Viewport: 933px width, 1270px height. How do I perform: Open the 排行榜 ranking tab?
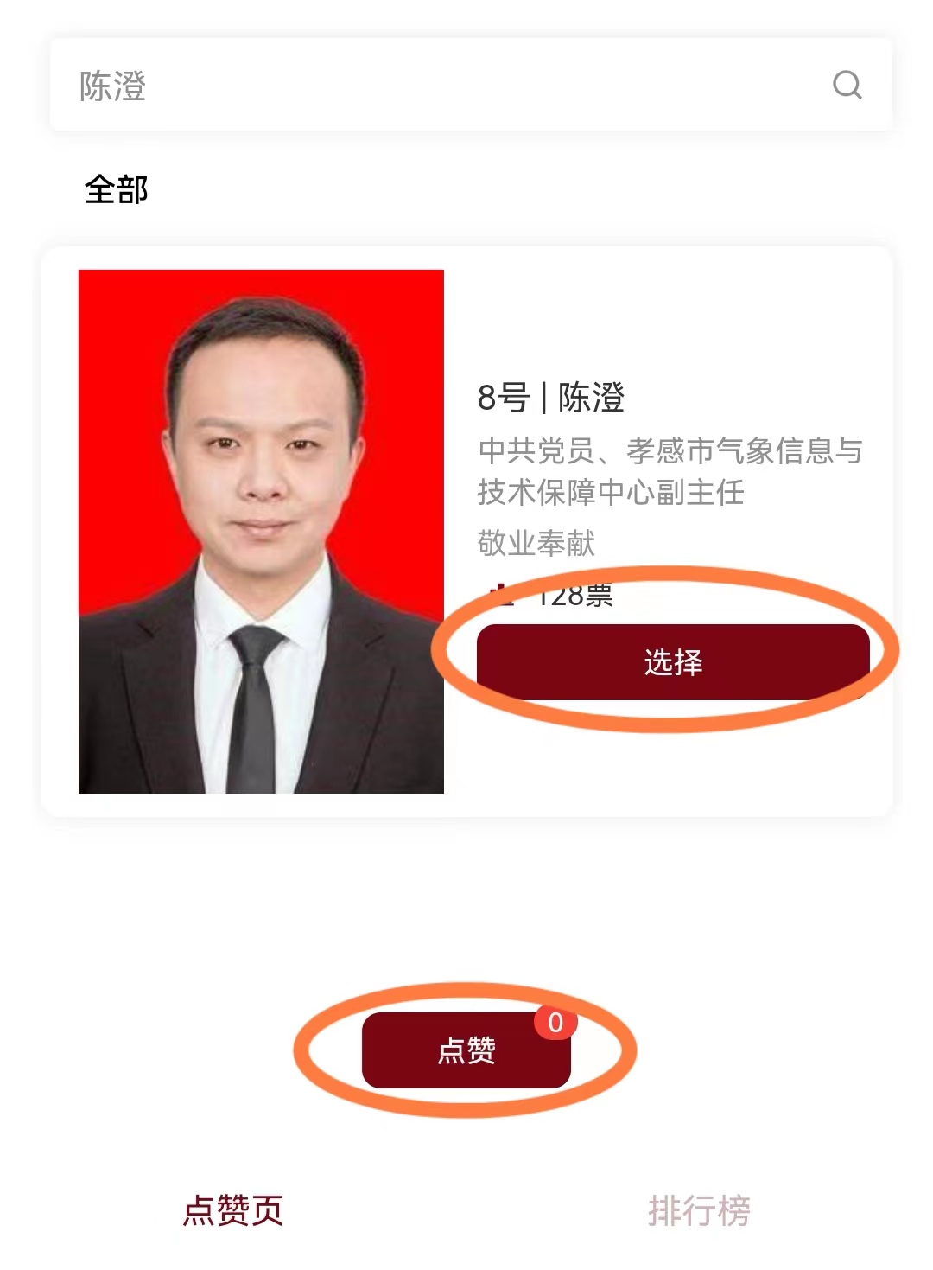click(700, 1209)
